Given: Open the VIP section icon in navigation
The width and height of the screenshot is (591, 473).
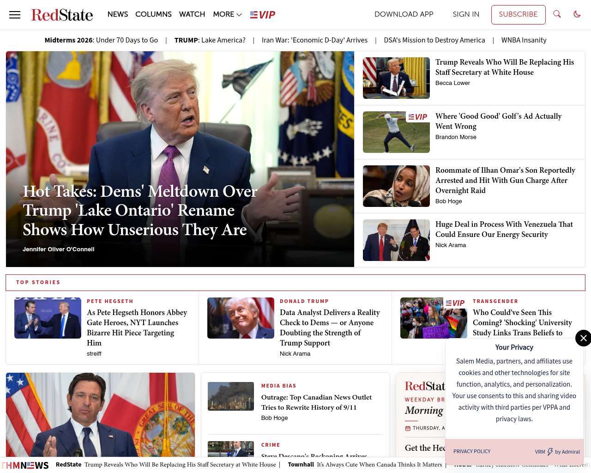Looking at the screenshot, I should coord(263,15).
